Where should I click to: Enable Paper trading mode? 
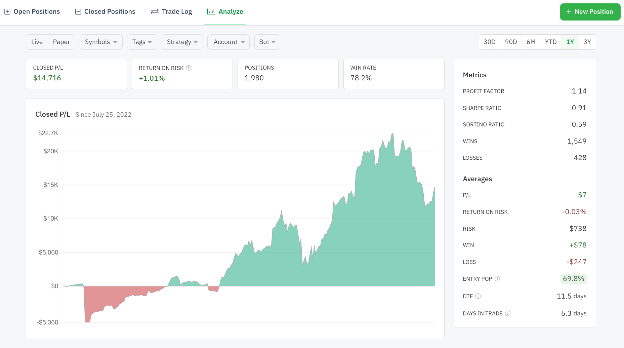[x=61, y=42]
